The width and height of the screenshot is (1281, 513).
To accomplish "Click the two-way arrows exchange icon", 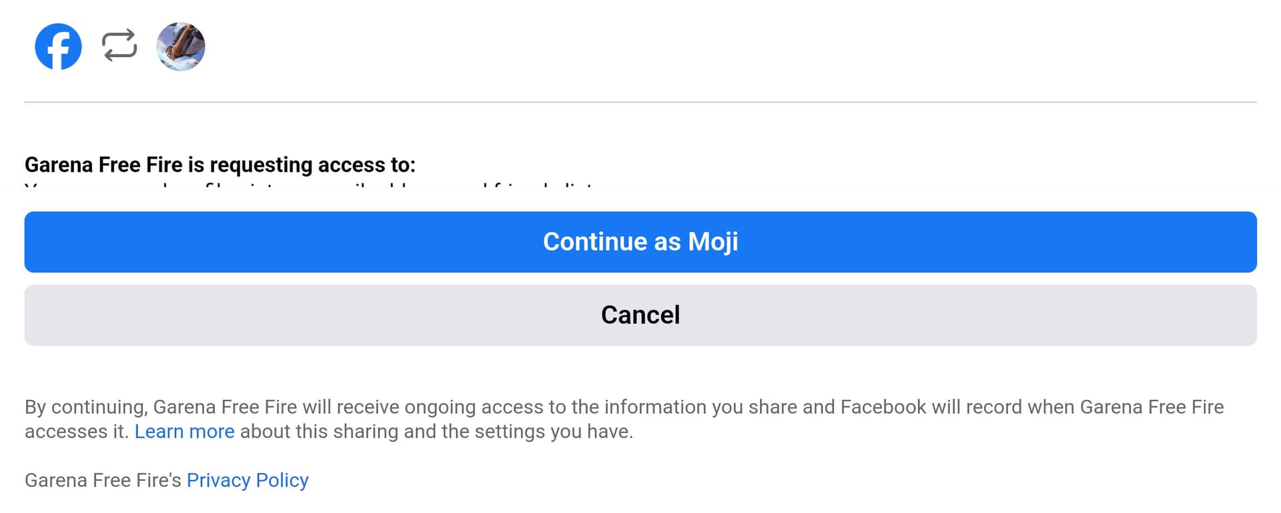I will 119,46.
